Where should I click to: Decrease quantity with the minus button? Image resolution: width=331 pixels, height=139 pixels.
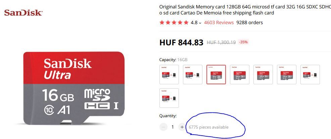click(163, 127)
